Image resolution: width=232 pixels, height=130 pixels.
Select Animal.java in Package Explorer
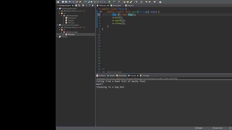pos(72,18)
